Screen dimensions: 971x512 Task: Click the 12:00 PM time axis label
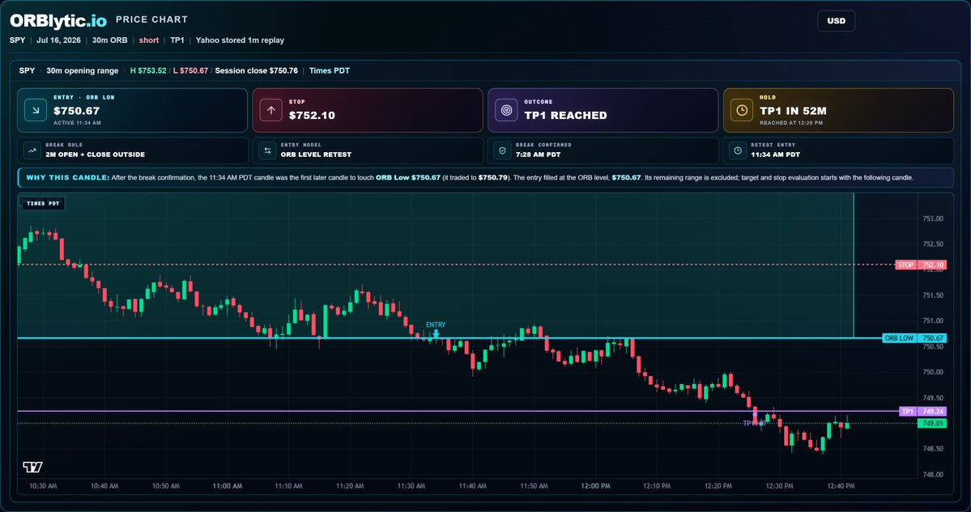click(596, 486)
